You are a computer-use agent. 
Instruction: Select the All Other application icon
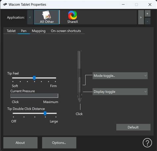click(47, 17)
